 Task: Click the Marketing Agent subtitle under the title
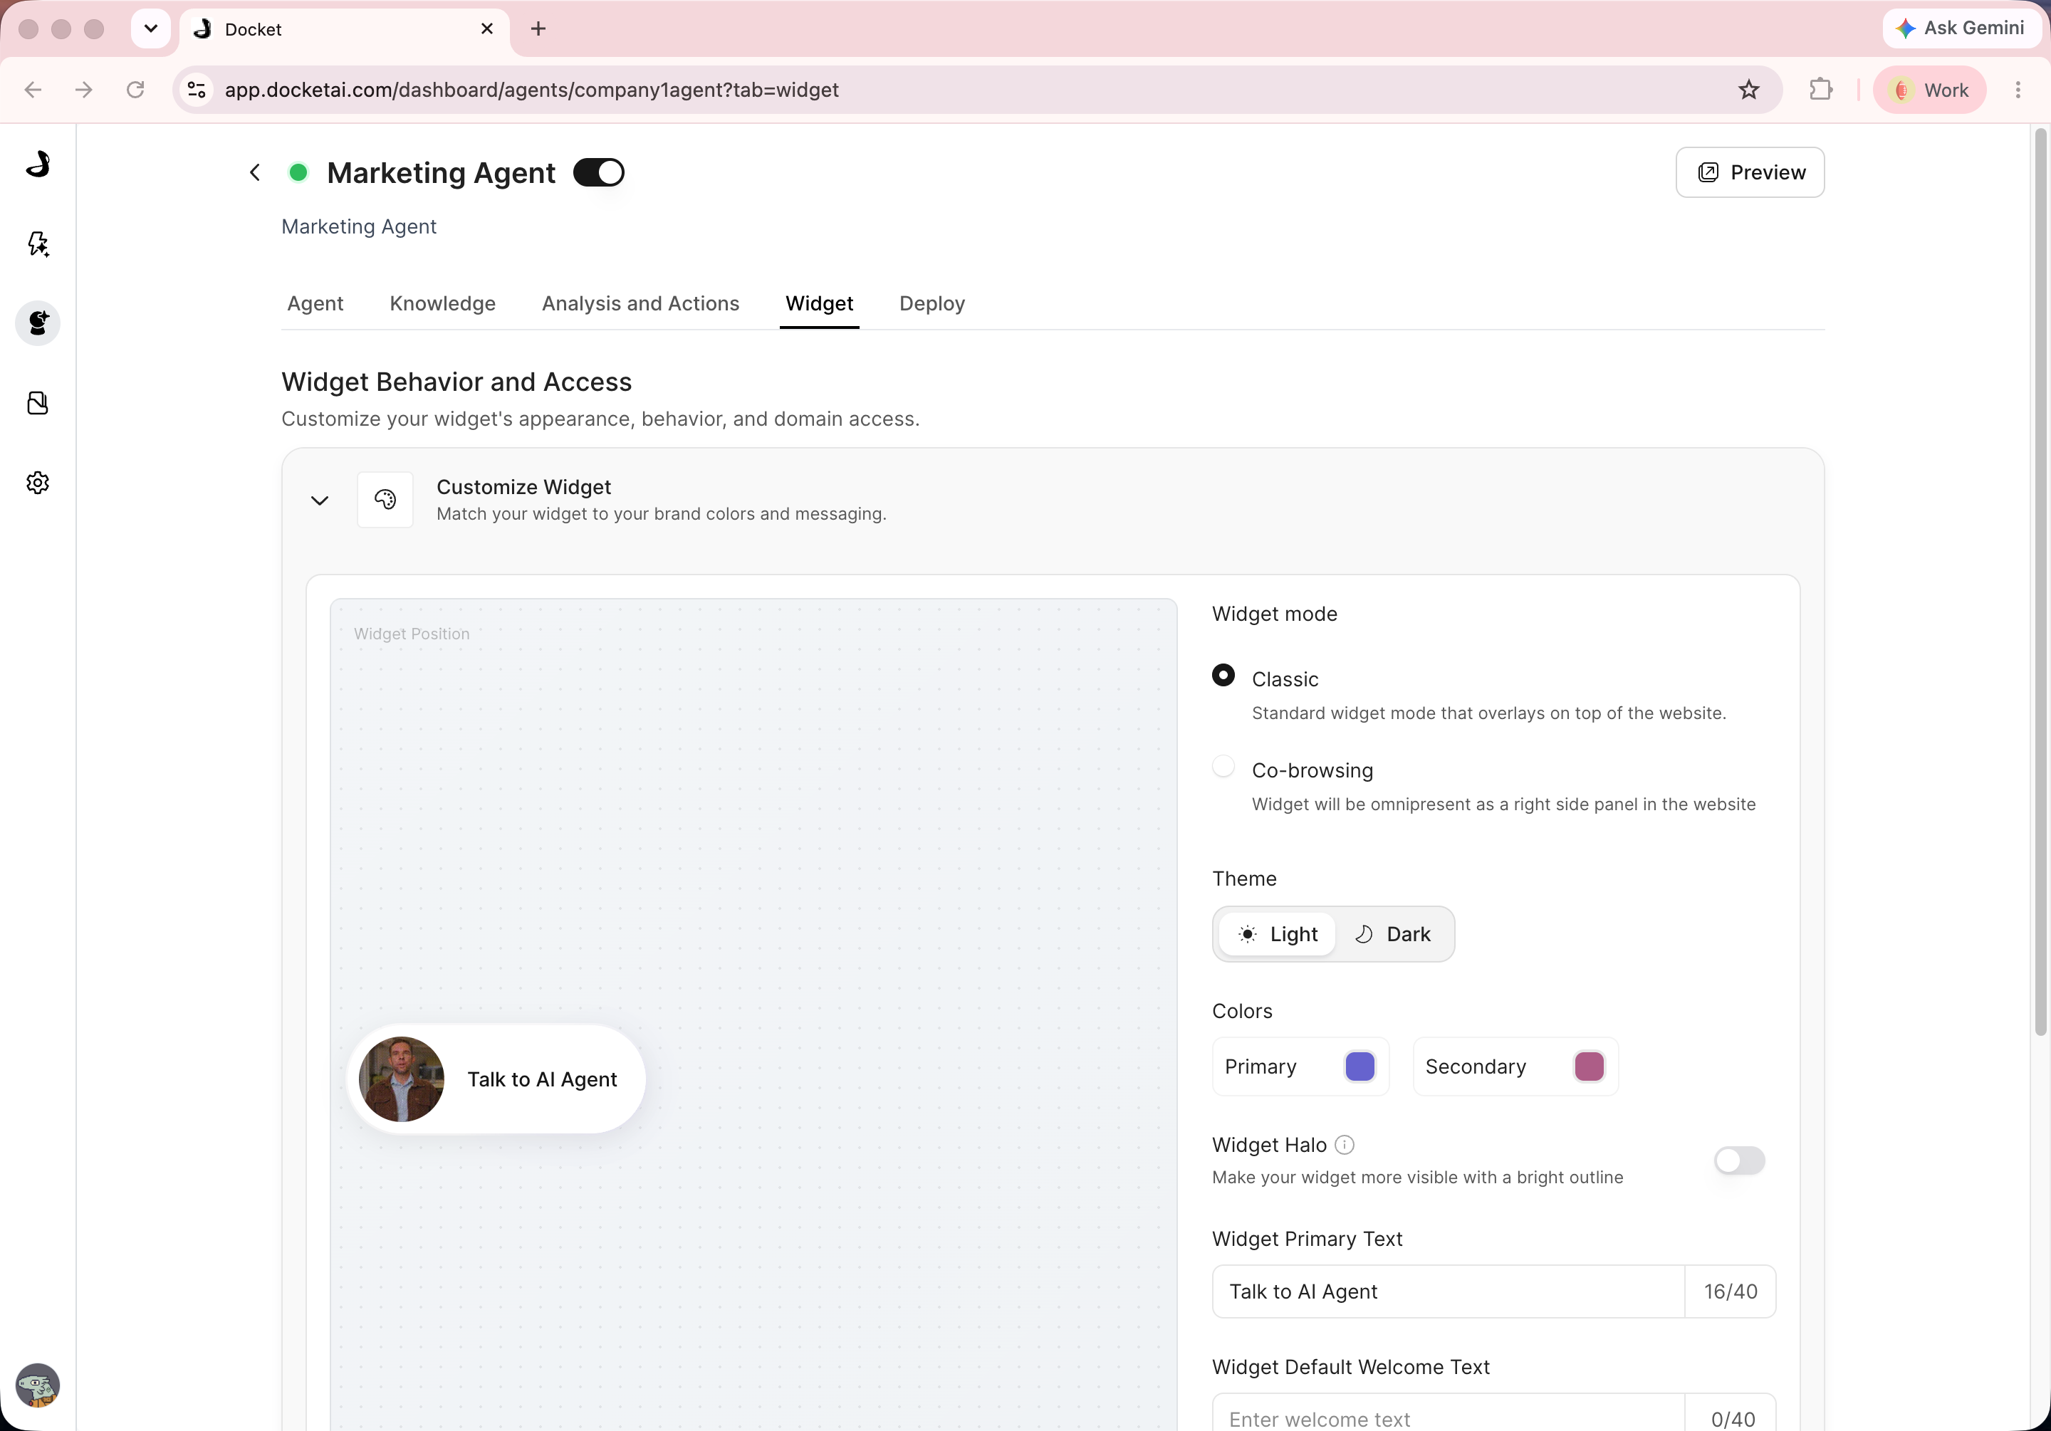358,226
